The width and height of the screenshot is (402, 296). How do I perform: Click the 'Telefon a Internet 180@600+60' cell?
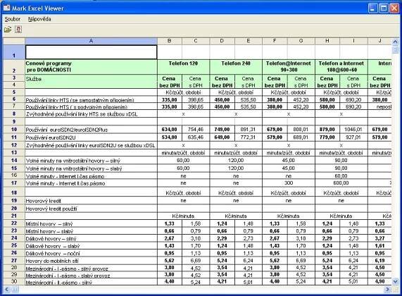pyautogui.click(x=341, y=67)
